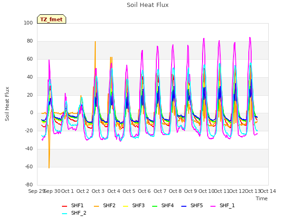Click the 20 y-axis tick label
The width and height of the screenshot is (296, 222).
(x=30, y=95)
